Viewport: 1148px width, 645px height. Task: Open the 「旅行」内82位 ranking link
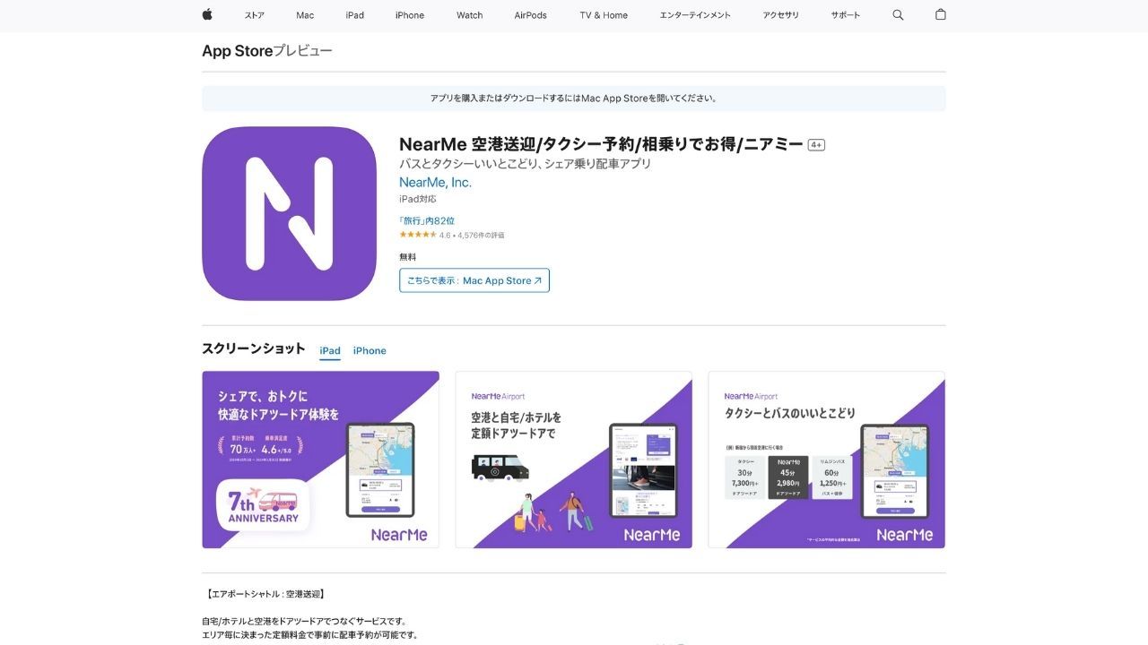[427, 220]
